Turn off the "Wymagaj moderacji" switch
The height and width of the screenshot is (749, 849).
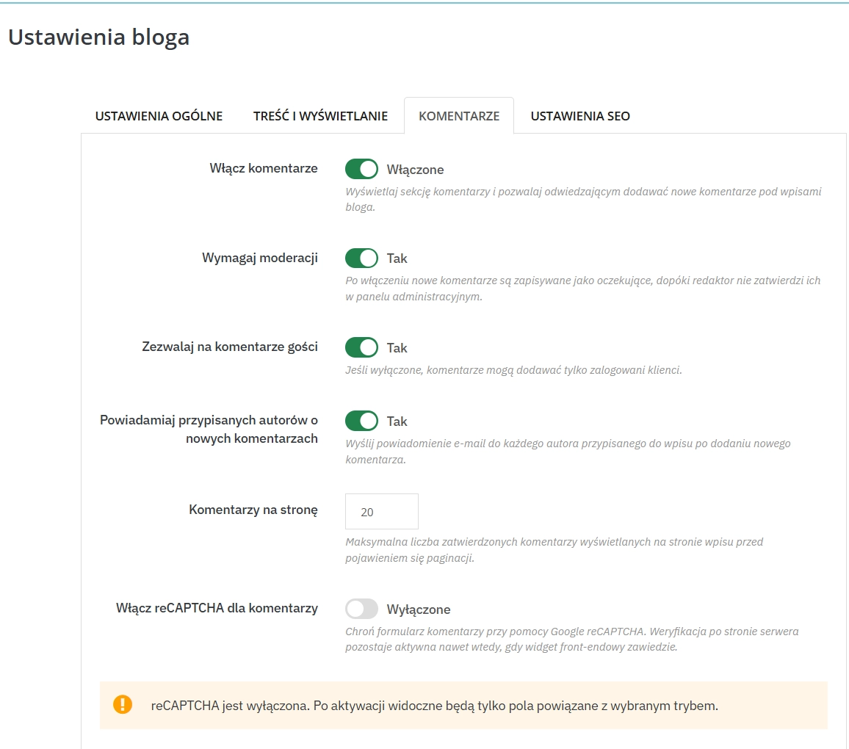pos(361,258)
